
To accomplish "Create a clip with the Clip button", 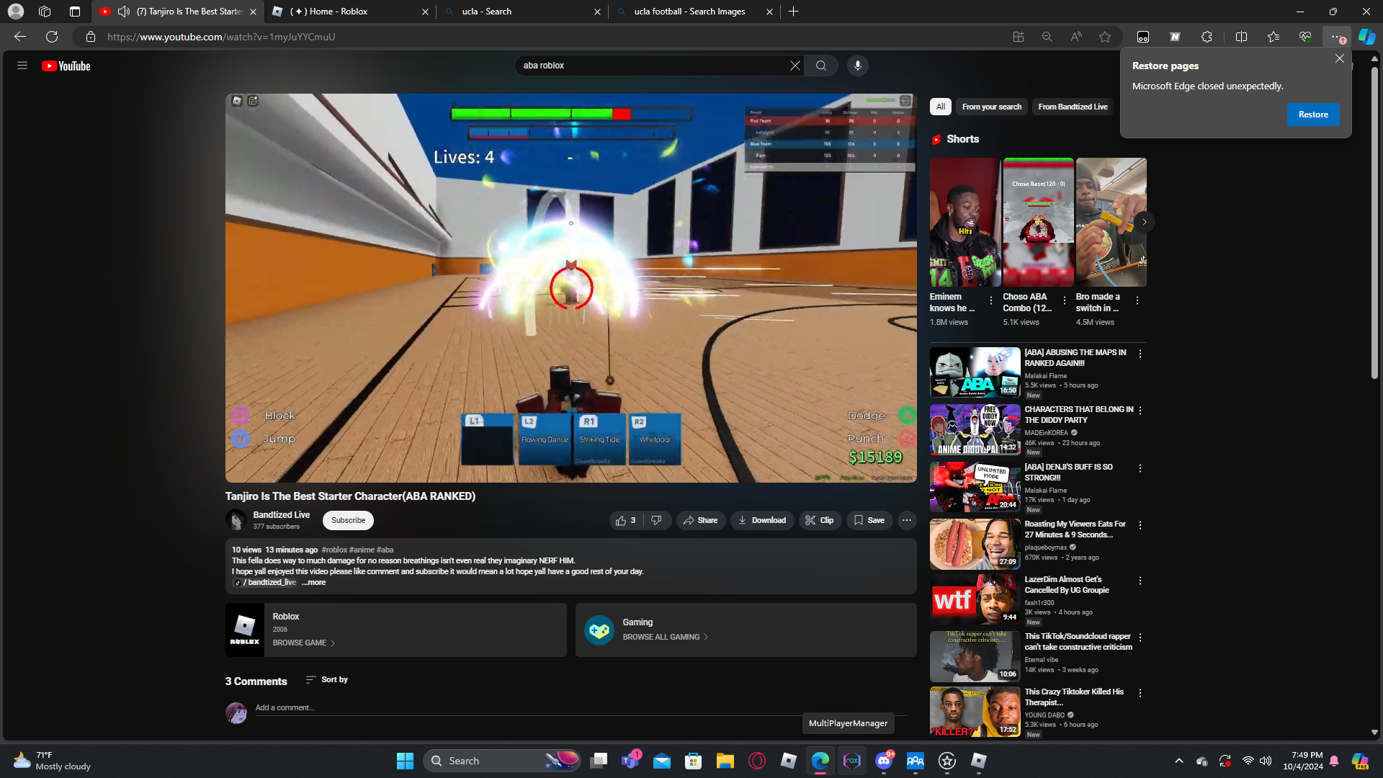I will tap(820, 520).
